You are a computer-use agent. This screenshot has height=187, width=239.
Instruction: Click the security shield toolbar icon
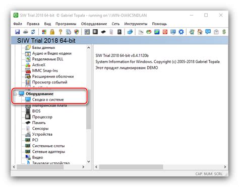pos(77,32)
